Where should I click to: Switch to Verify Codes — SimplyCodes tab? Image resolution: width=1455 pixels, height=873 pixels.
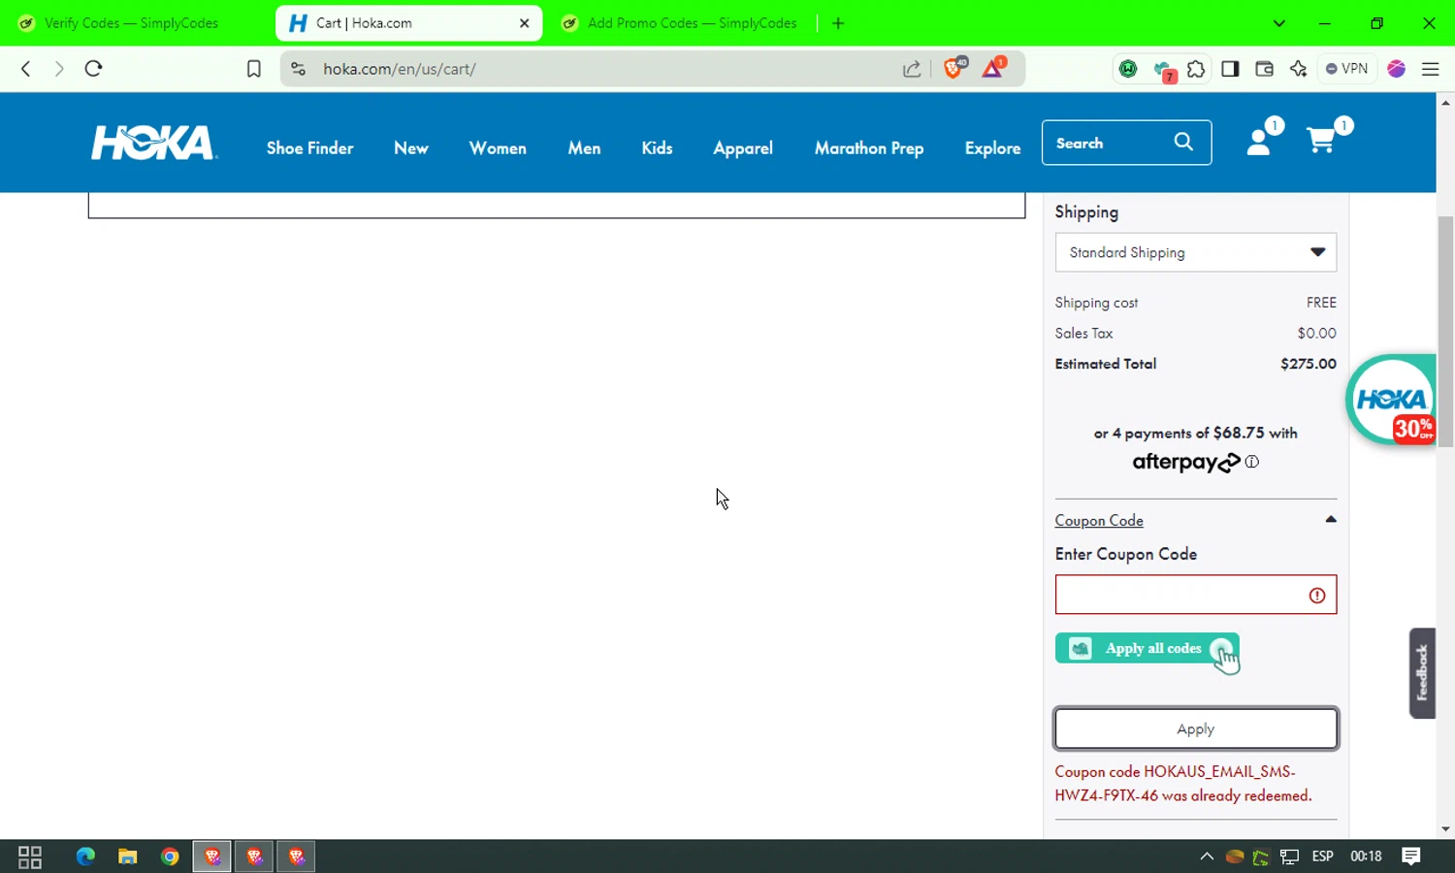(133, 23)
